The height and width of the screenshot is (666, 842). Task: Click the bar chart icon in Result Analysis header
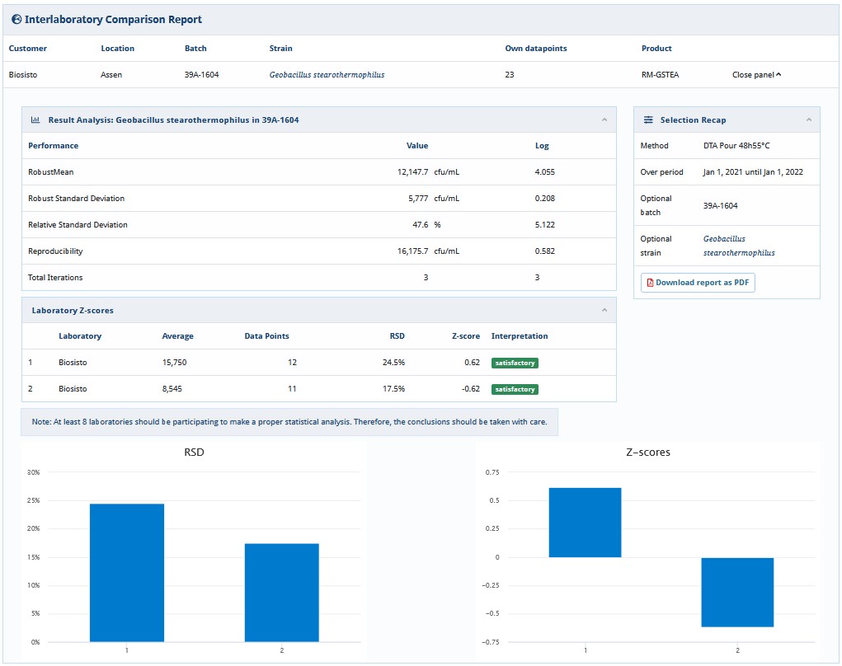(x=35, y=120)
